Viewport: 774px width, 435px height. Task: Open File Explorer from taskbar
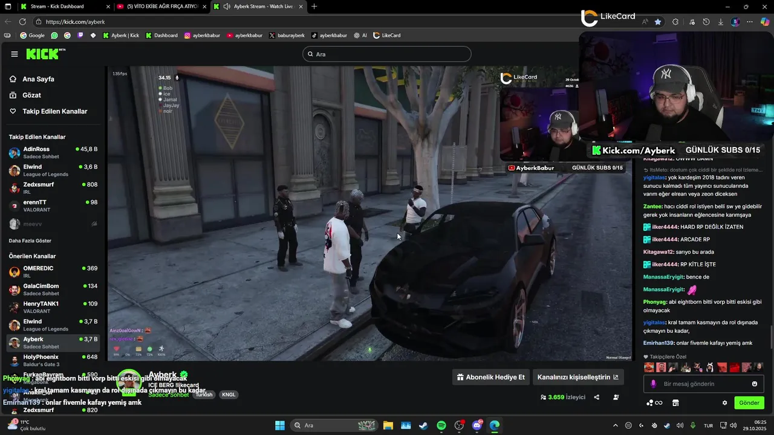click(388, 425)
